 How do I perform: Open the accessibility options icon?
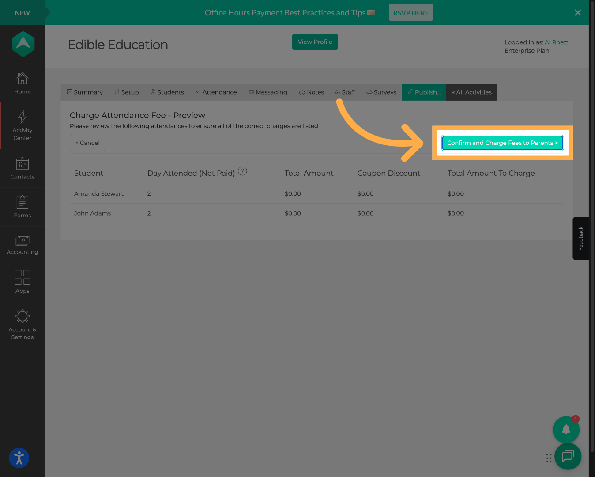point(19,458)
